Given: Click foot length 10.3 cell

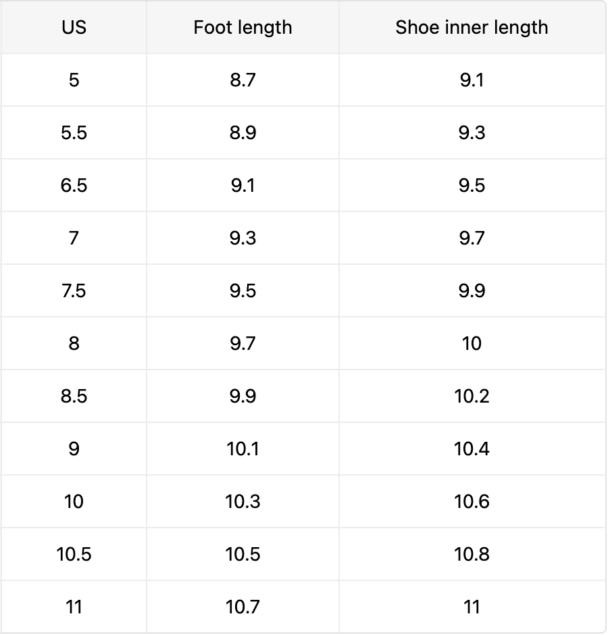Looking at the screenshot, I should 243,502.
